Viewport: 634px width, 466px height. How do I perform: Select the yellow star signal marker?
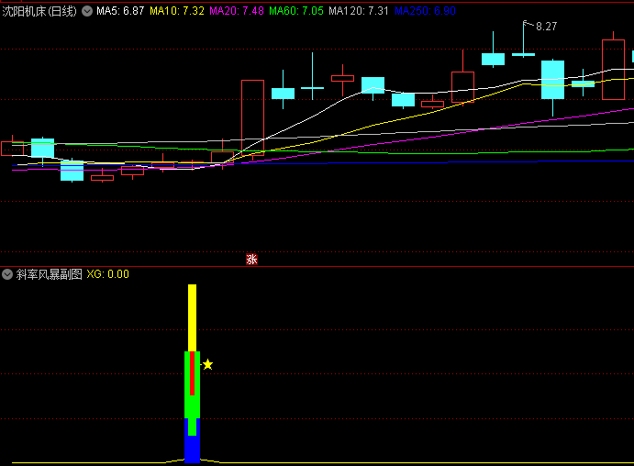pyautogui.click(x=207, y=364)
